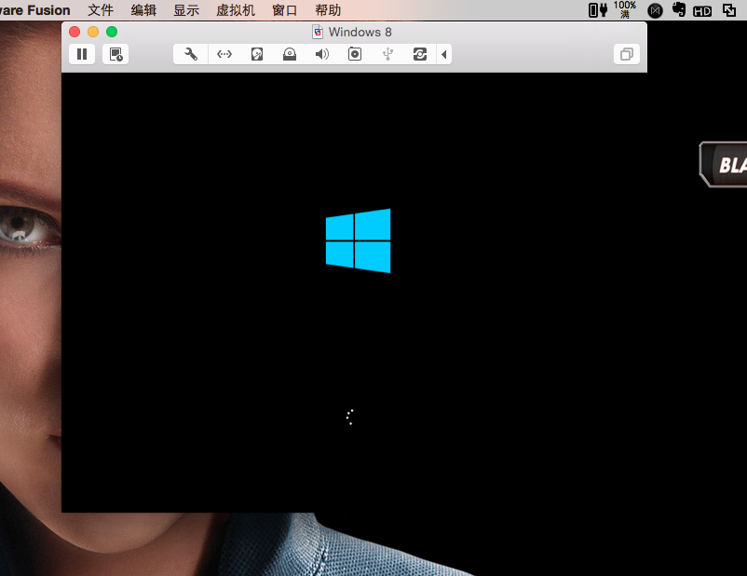
Task: Click the camera device icon
Action: tap(355, 54)
